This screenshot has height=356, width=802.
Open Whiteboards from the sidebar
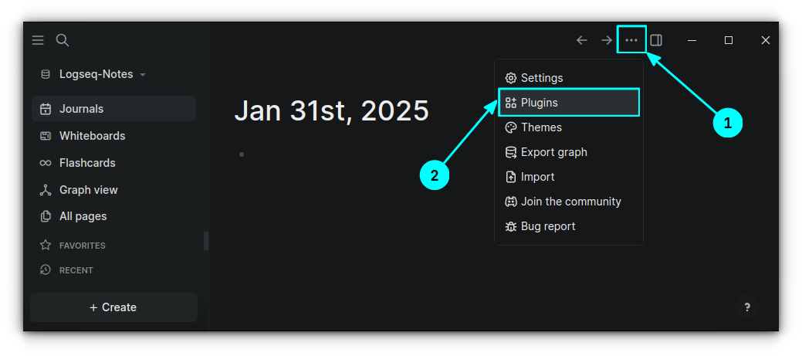pyautogui.click(x=91, y=136)
